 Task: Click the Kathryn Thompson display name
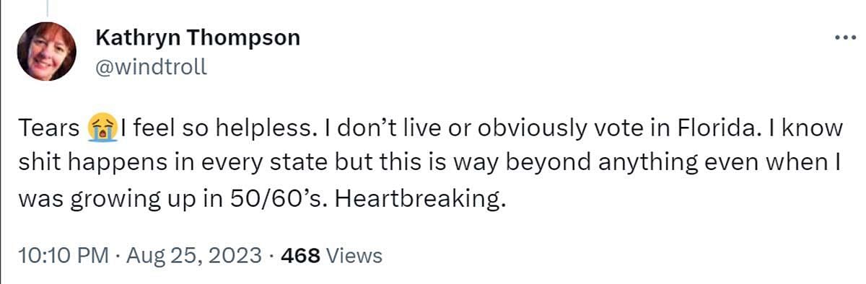coord(198,38)
